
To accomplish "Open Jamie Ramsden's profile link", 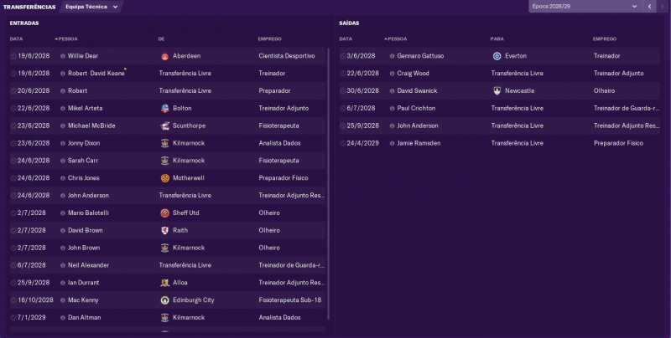I will [422, 143].
